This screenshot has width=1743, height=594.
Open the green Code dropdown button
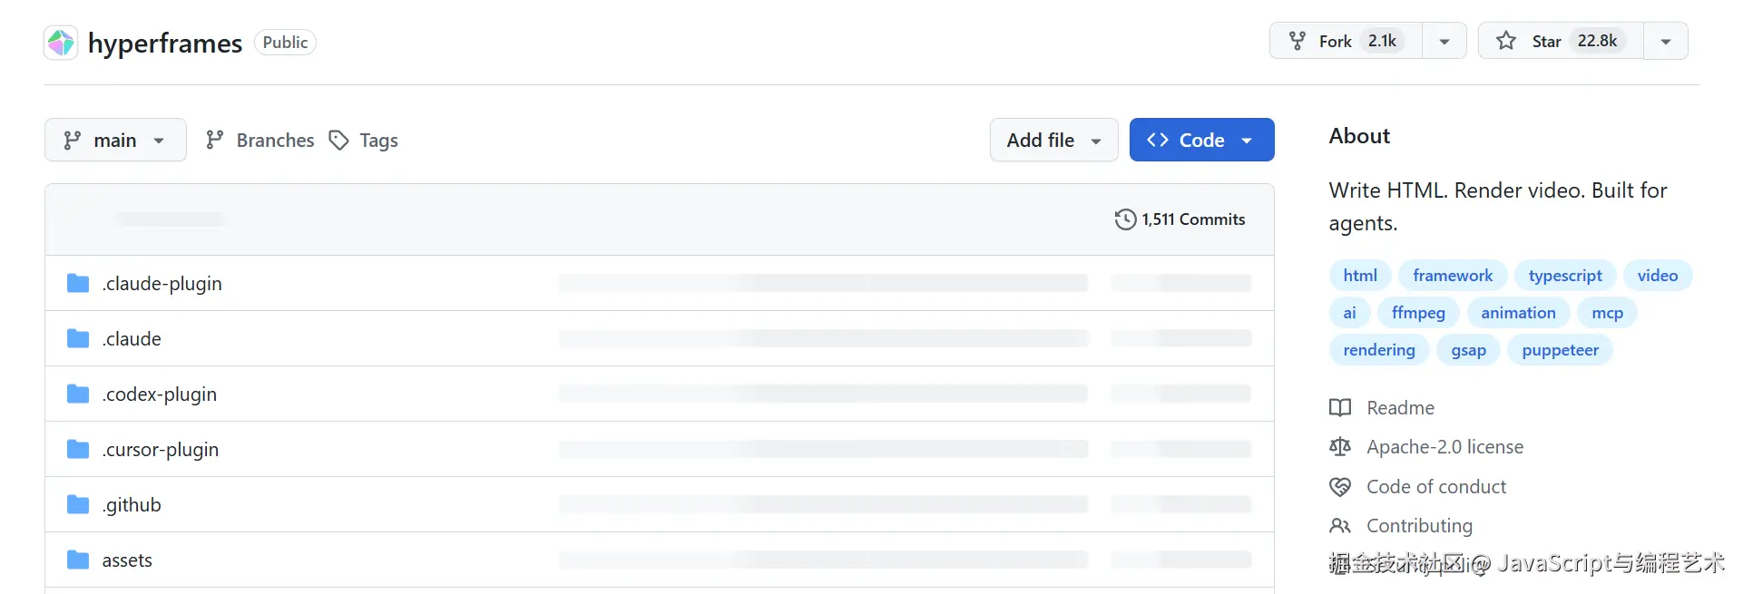pos(1201,140)
